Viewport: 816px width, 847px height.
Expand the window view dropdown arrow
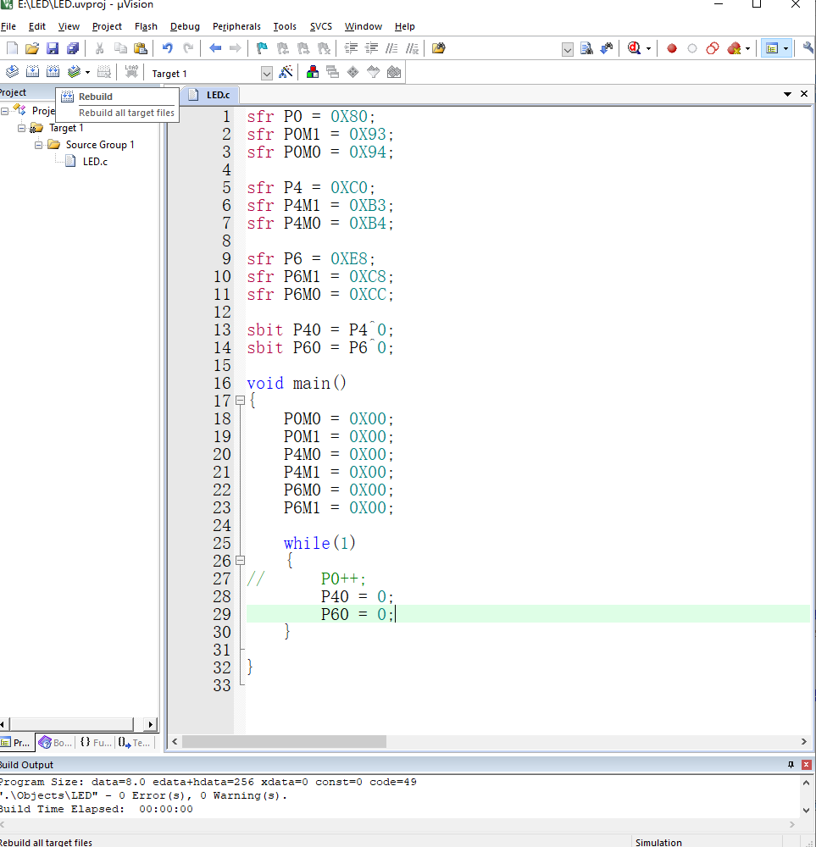coord(785,48)
